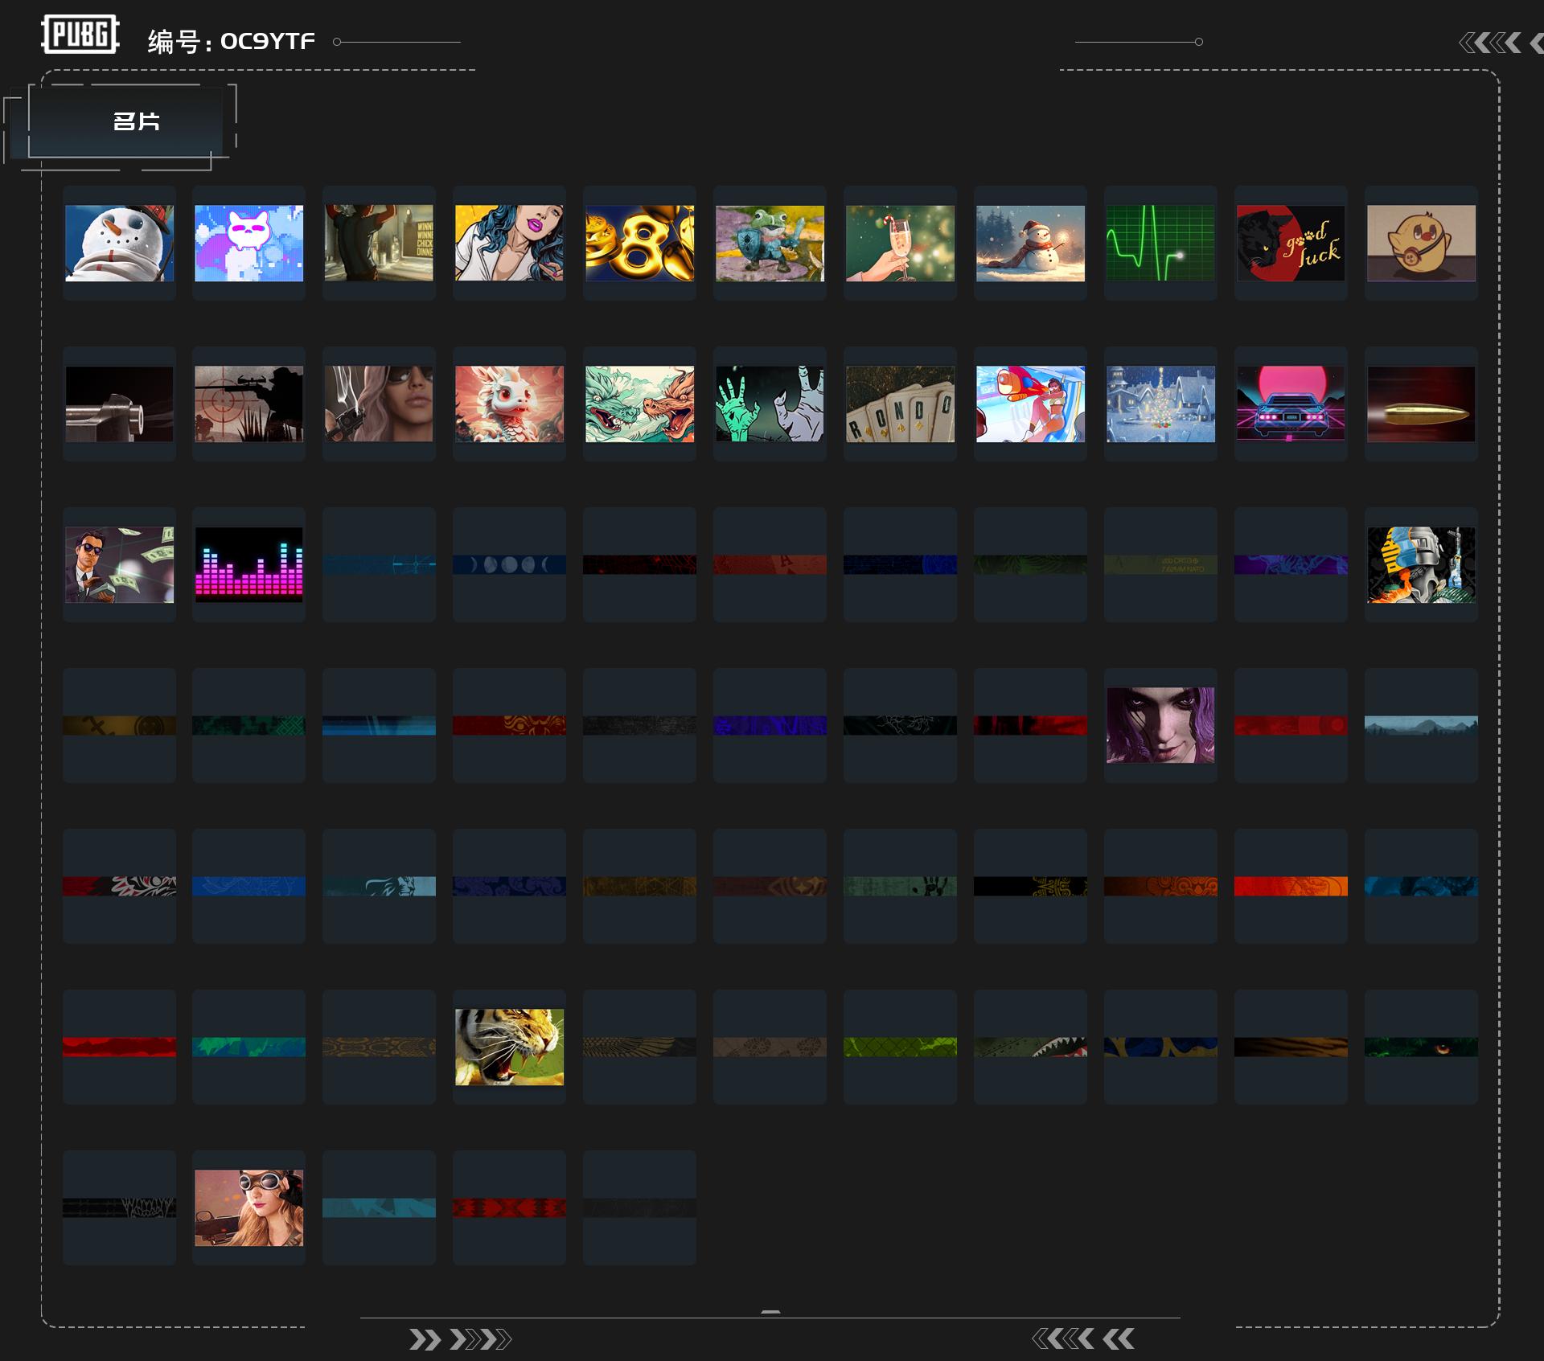Choose the zombie hands nameplate
The height and width of the screenshot is (1361, 1544).
770,404
